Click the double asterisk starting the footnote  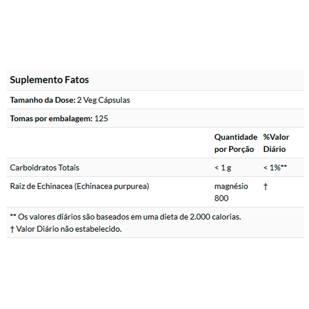[x=13, y=217]
